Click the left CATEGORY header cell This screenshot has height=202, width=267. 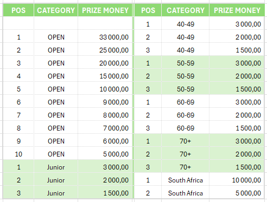[56, 10]
